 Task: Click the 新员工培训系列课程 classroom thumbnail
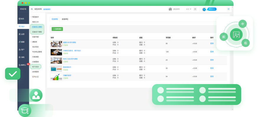[56, 61]
